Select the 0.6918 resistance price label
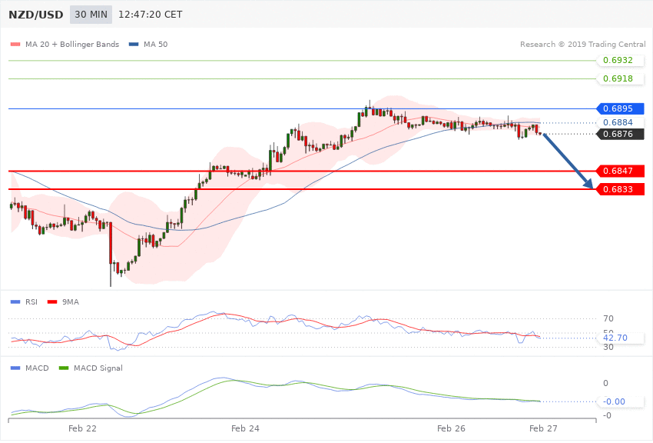This screenshot has width=653, height=443. pyautogui.click(x=621, y=78)
